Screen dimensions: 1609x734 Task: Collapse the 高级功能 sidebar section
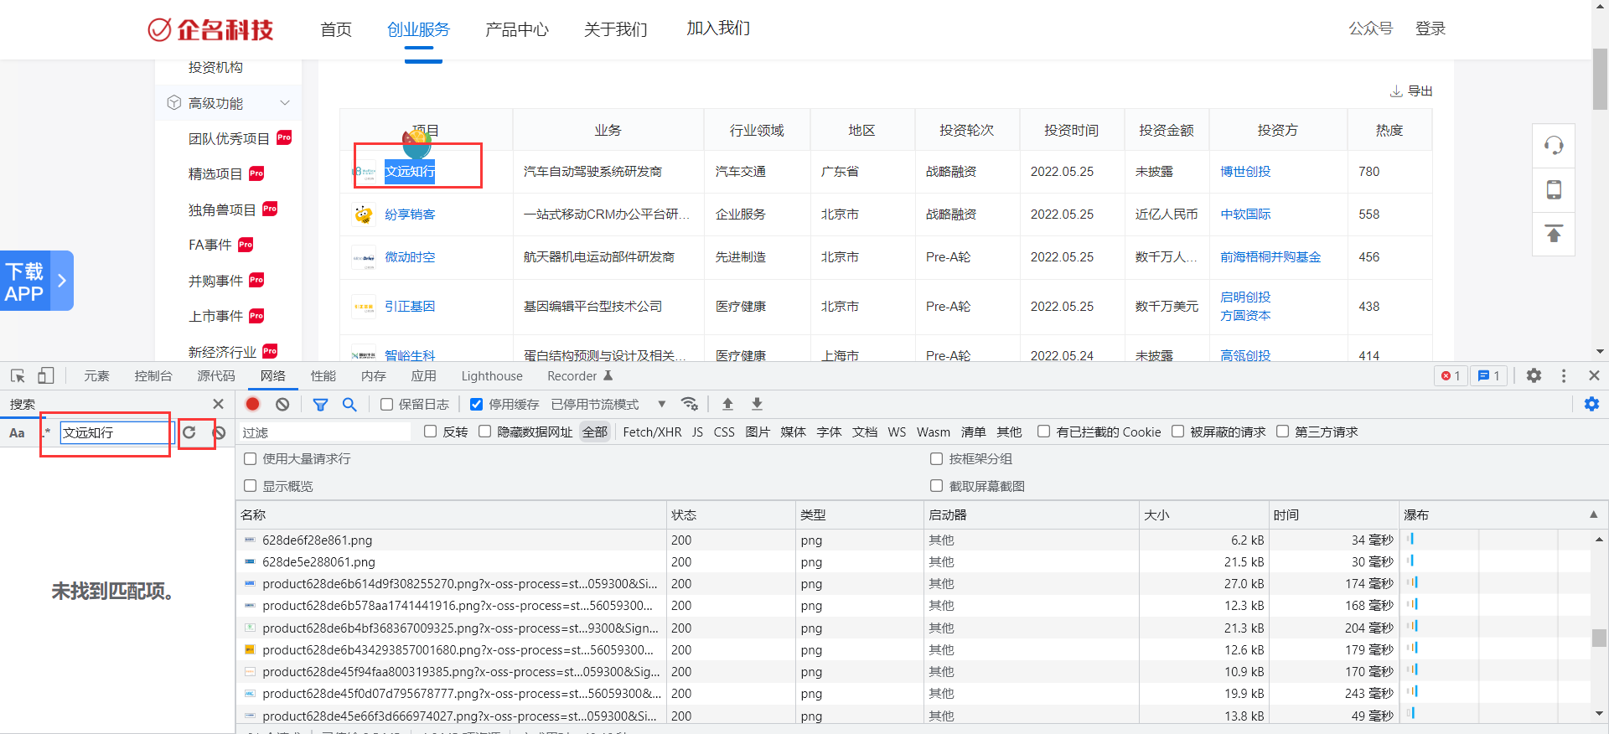[285, 103]
